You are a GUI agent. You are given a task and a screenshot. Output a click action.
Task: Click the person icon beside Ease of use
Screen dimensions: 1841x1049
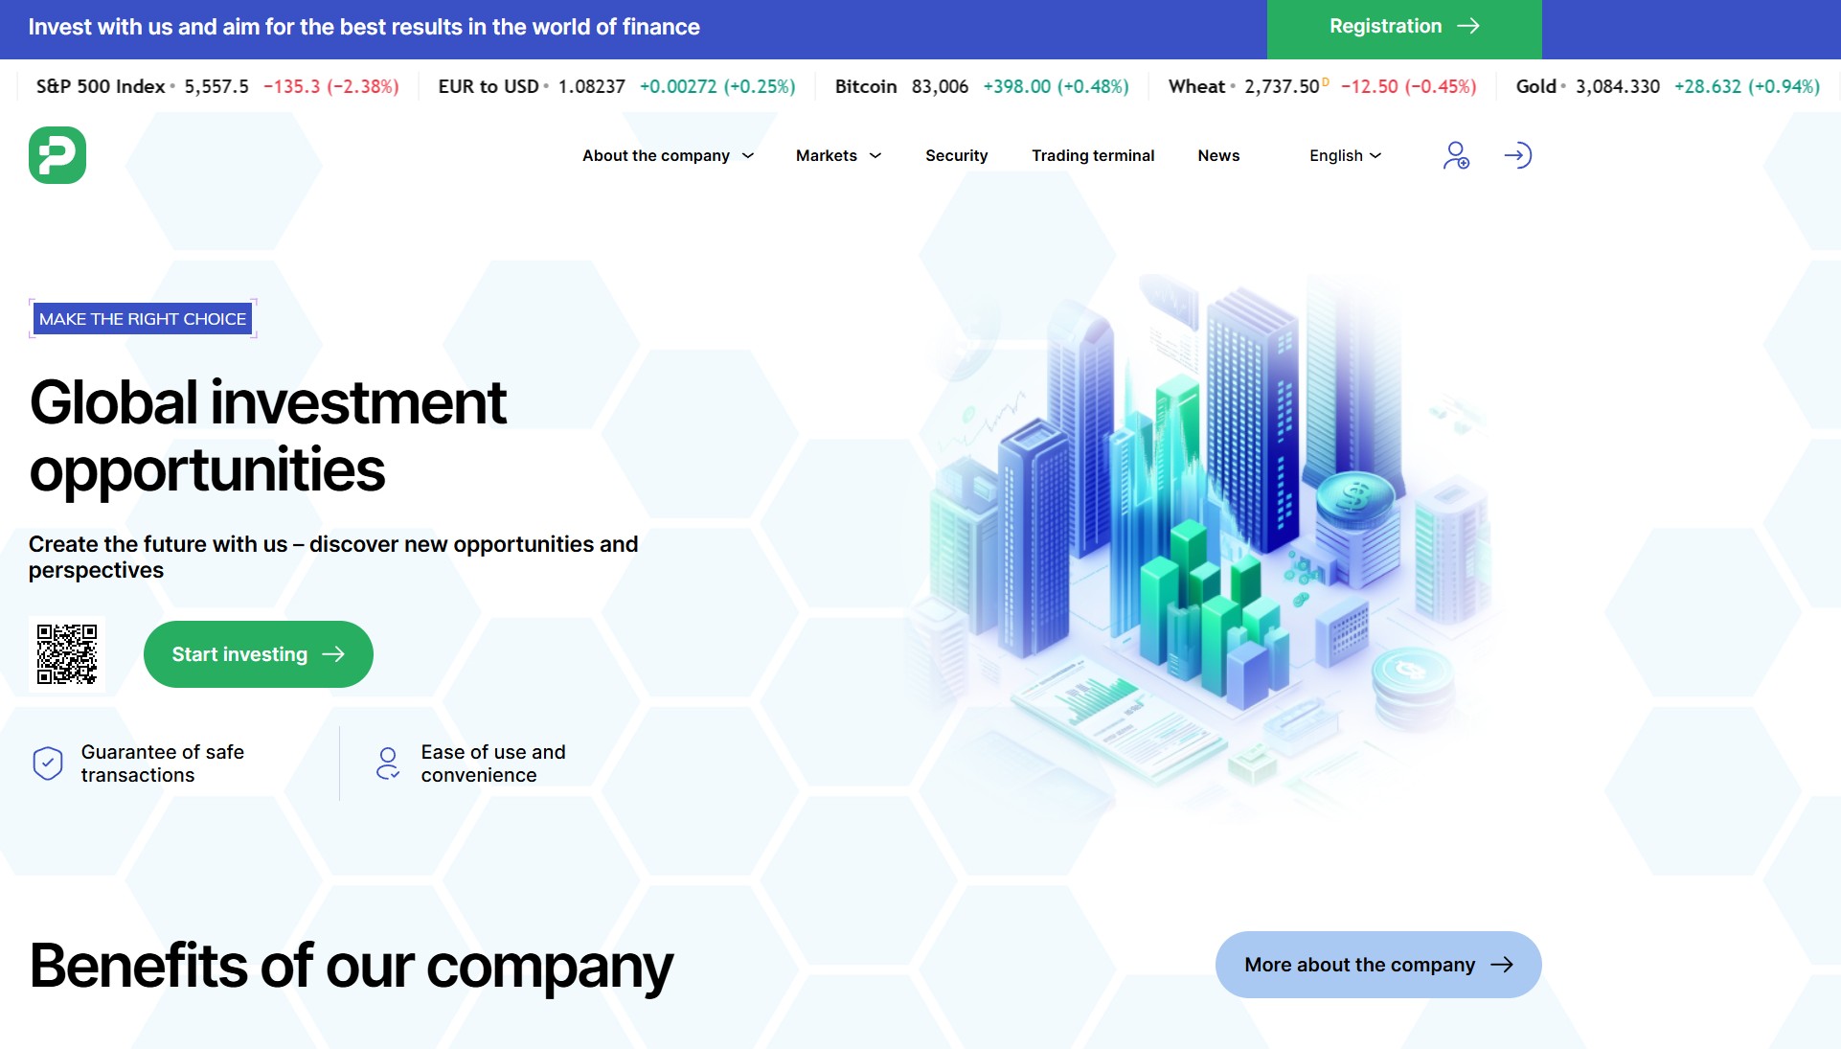pos(388,764)
